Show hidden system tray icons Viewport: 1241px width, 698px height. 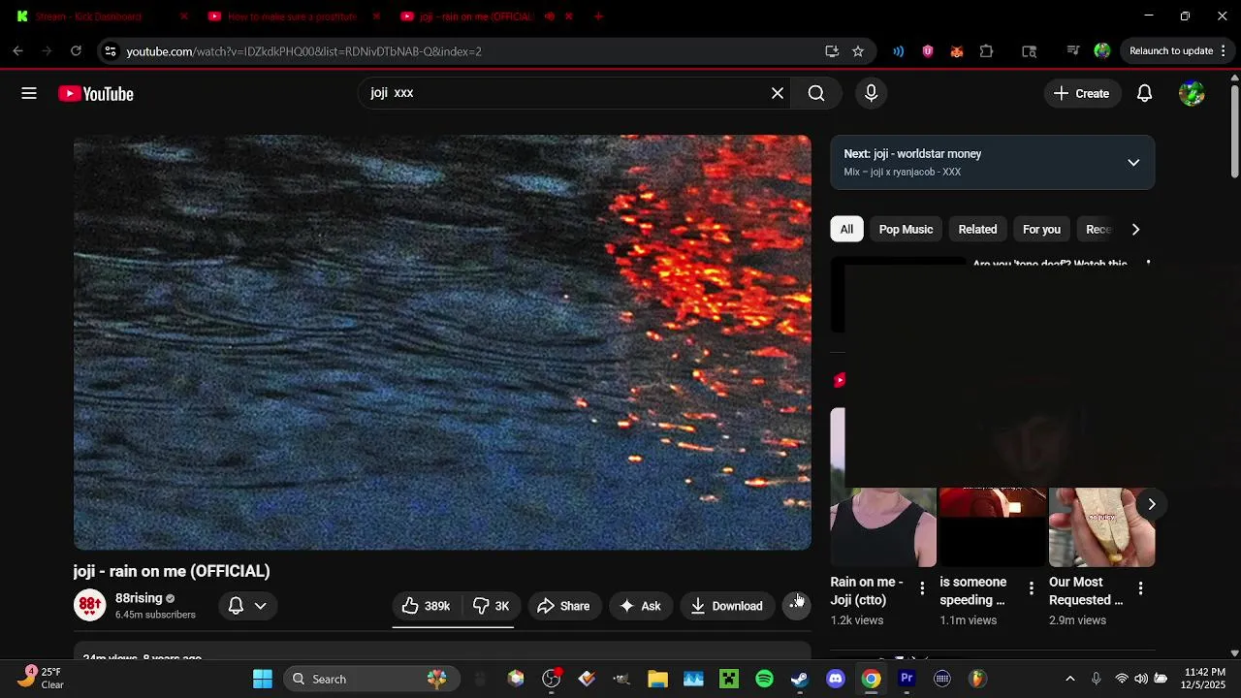(1069, 679)
